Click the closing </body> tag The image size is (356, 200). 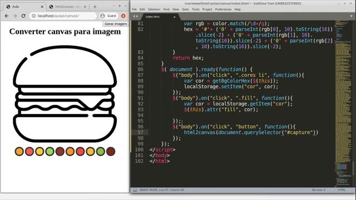click(160, 156)
